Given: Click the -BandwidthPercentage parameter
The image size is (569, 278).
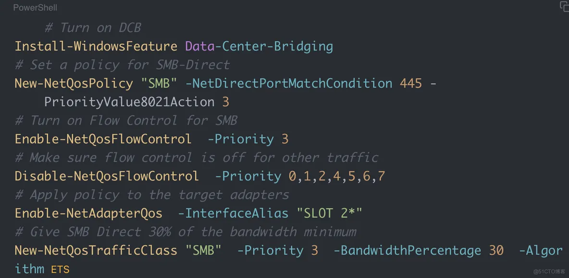Looking at the screenshot, I should [x=407, y=250].
